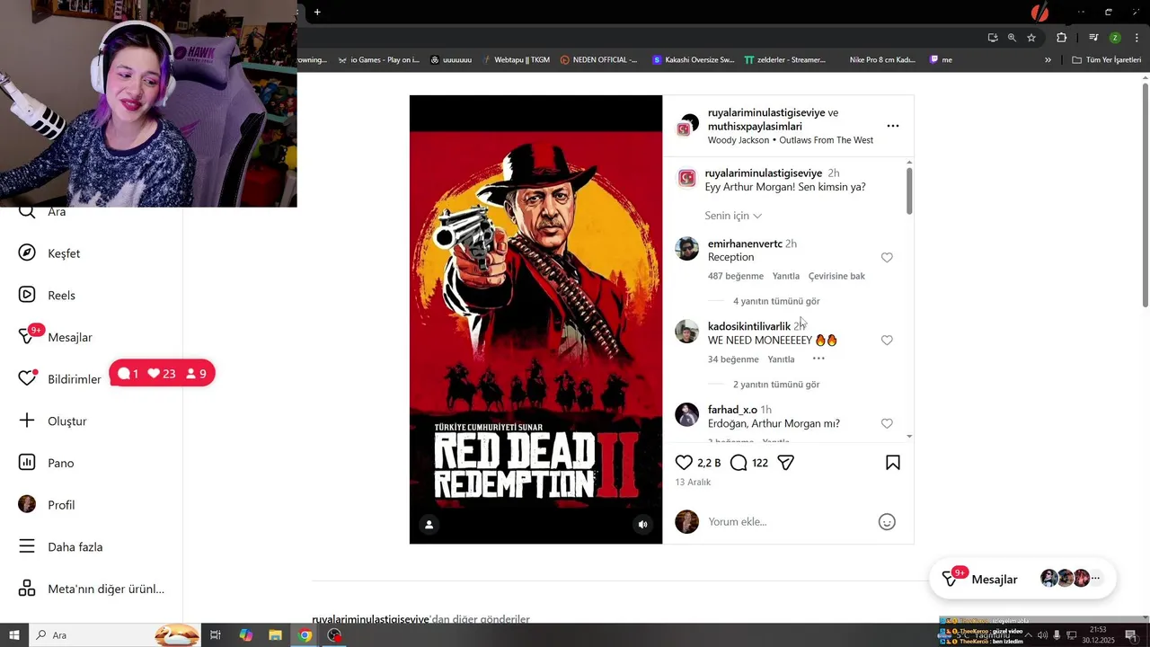
Task: Show tagged people on the post image
Action: [x=429, y=525]
